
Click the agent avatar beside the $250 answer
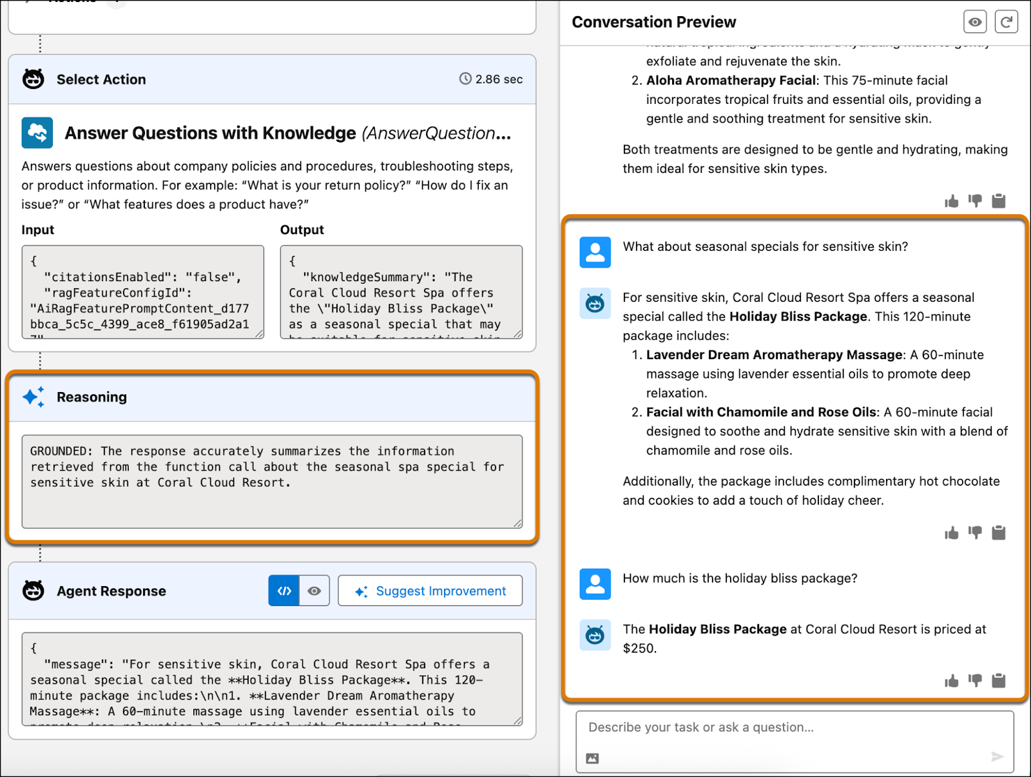[x=595, y=635]
